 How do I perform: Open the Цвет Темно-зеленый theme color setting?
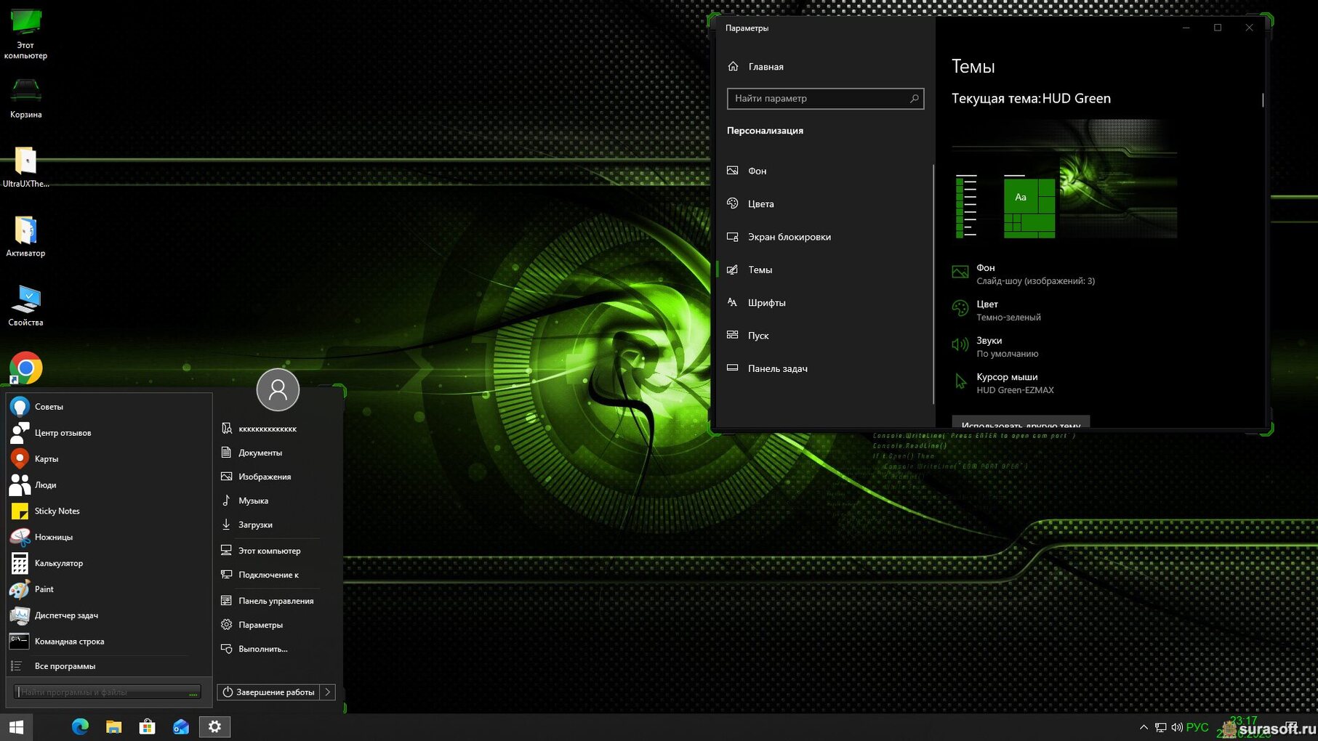(1008, 310)
